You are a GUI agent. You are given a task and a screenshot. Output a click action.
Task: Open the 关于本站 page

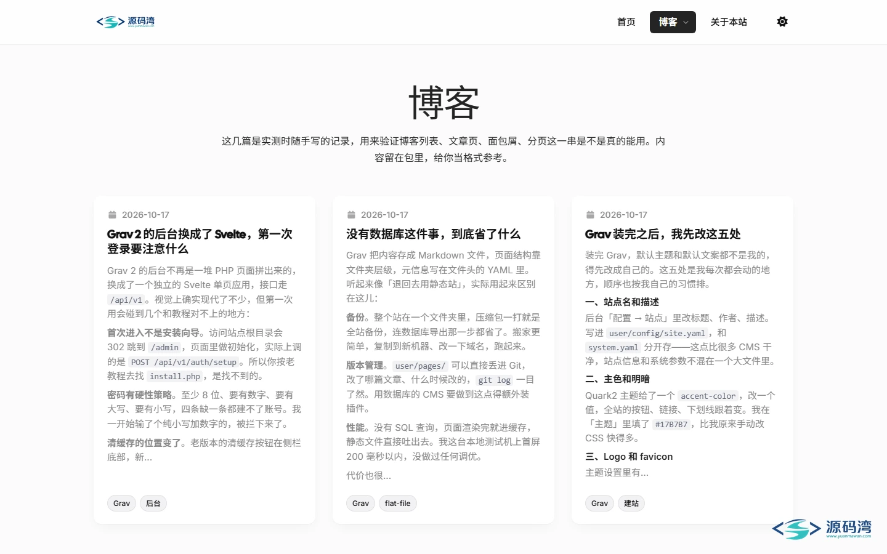[729, 22]
